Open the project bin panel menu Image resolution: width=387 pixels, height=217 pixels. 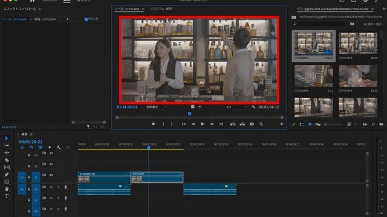372,9
